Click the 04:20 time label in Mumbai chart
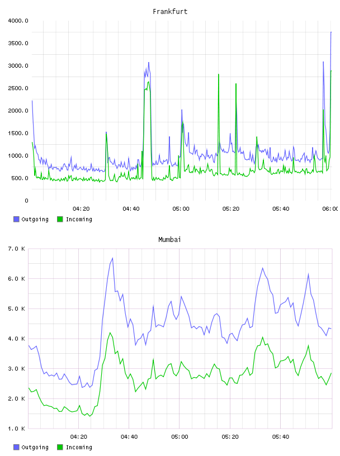The height and width of the screenshot is (456, 340). (x=79, y=437)
